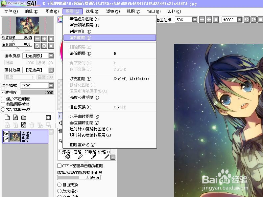Choose 复制图层 from the layer menu
The width and height of the screenshot is (263, 197).
point(110,38)
